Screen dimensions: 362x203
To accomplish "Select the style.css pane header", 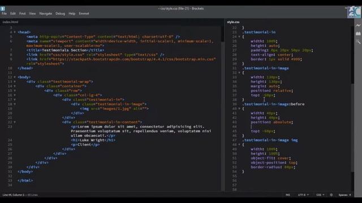I will click(233, 22).
